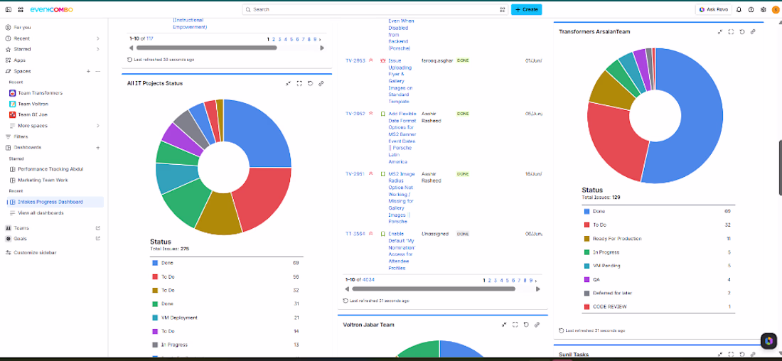Refresh the Voltron Jabar Team gadget
782x361 pixels.
(x=526, y=325)
